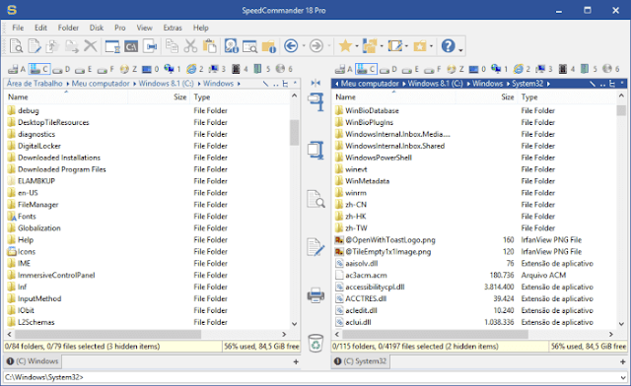Select @OpenWithToastLogo.png file
Image resolution: width=631 pixels, height=386 pixels.
tap(390, 240)
